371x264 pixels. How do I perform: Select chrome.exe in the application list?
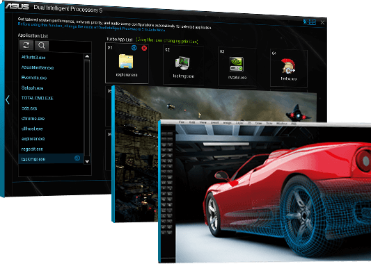(x=33, y=119)
